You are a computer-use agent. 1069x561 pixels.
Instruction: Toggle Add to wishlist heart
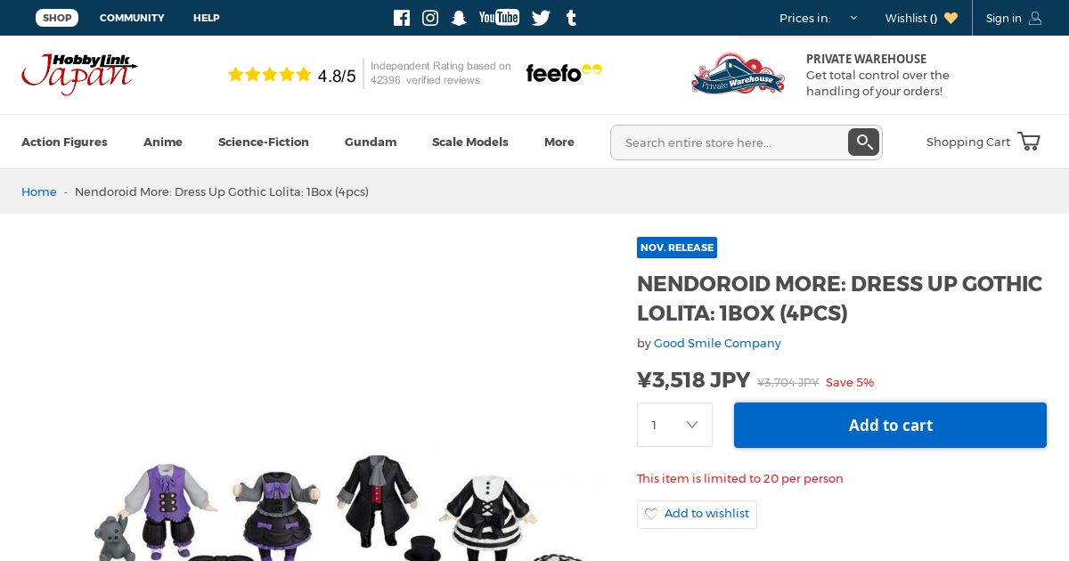pos(651,514)
